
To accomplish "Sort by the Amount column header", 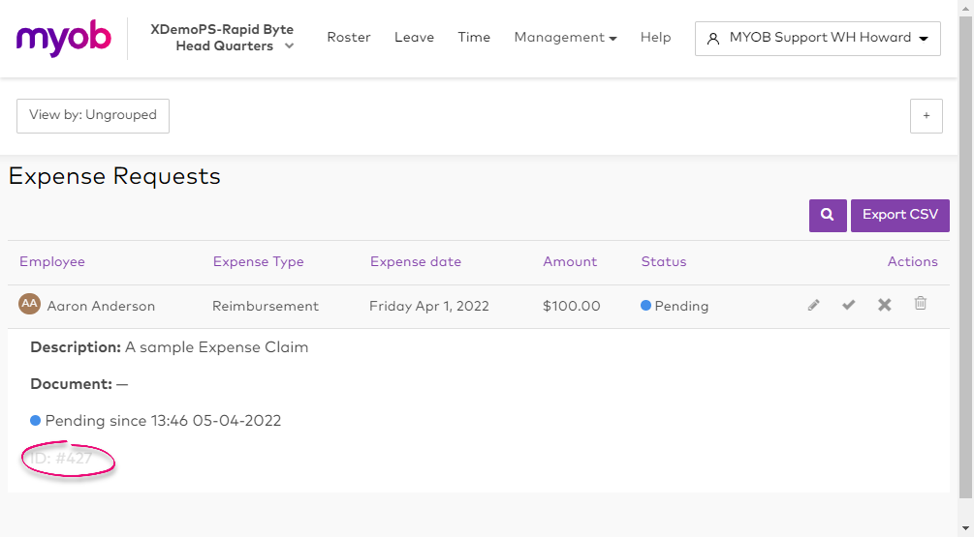I will click(x=570, y=261).
